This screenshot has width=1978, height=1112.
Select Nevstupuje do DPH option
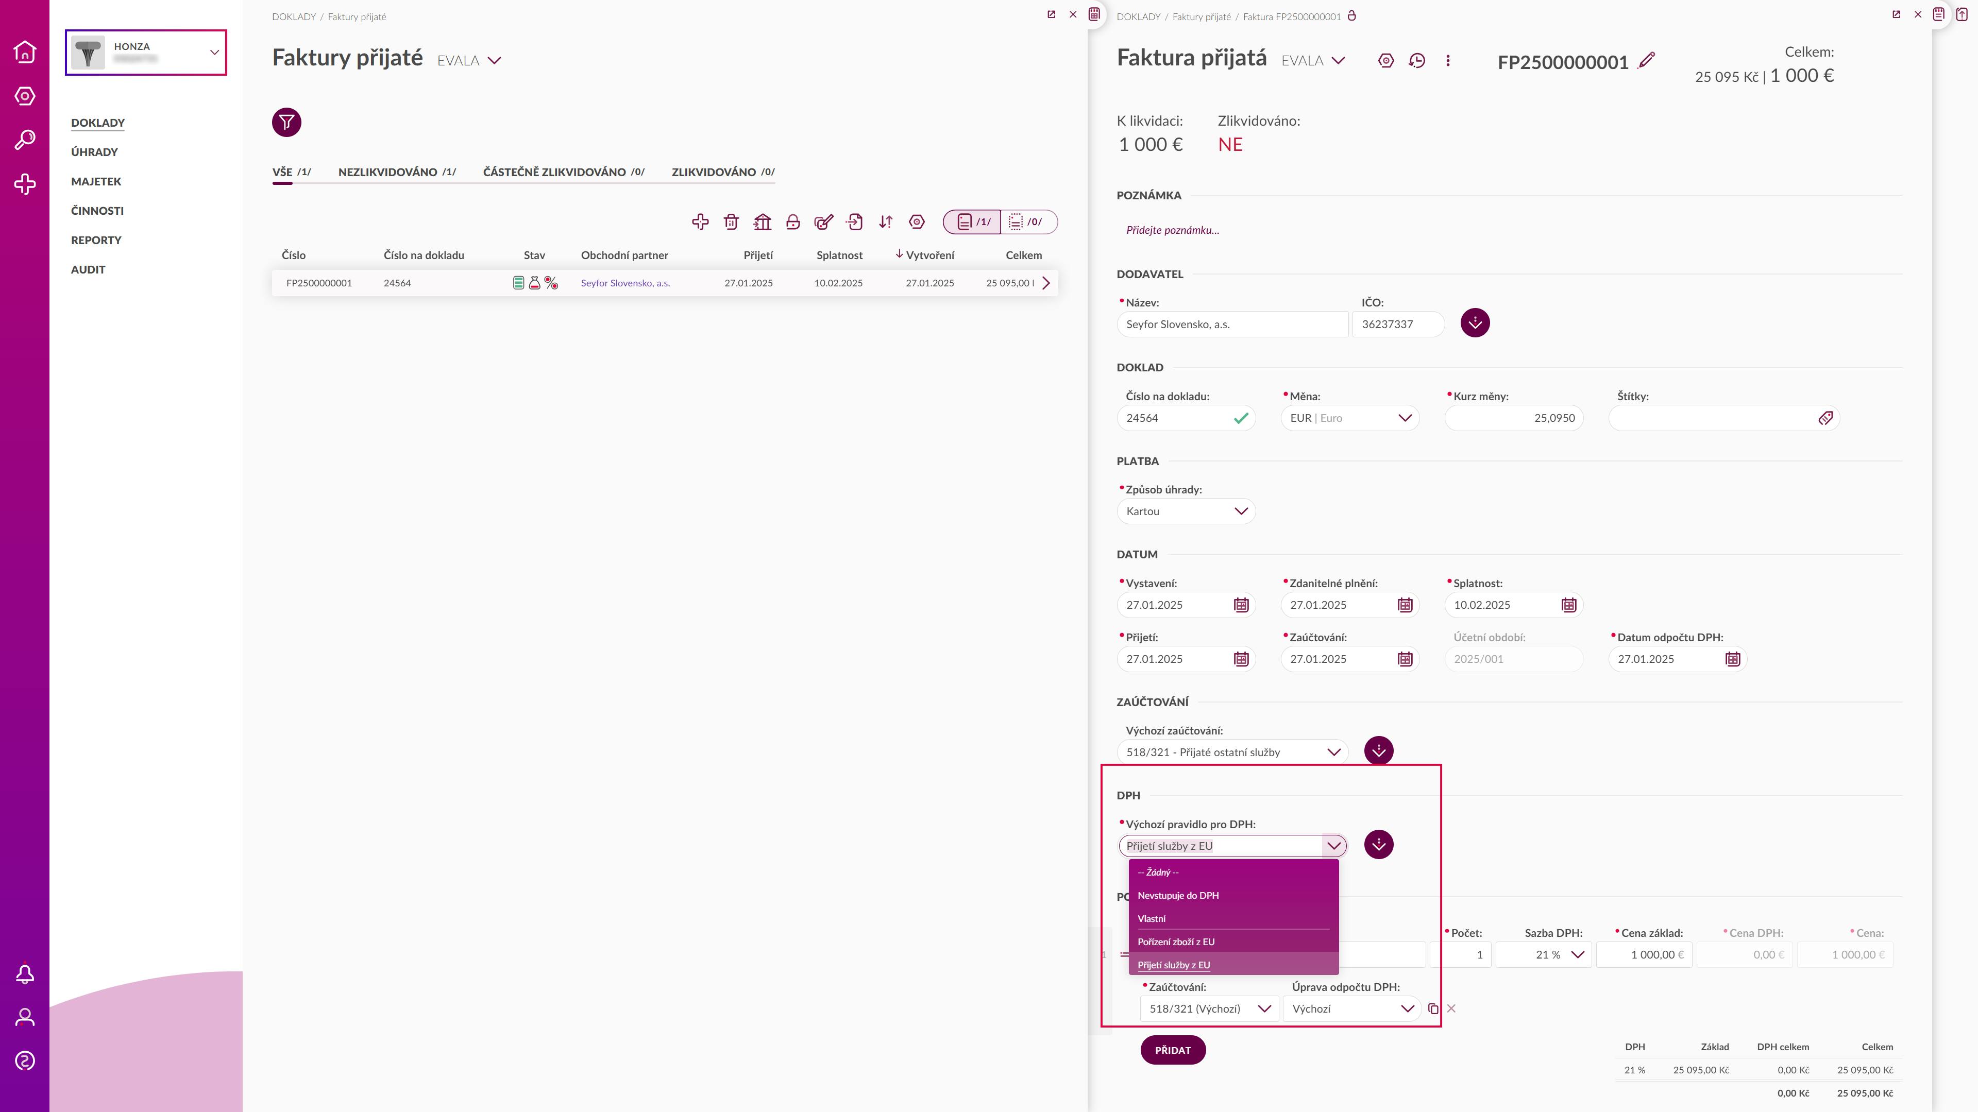(1233, 896)
